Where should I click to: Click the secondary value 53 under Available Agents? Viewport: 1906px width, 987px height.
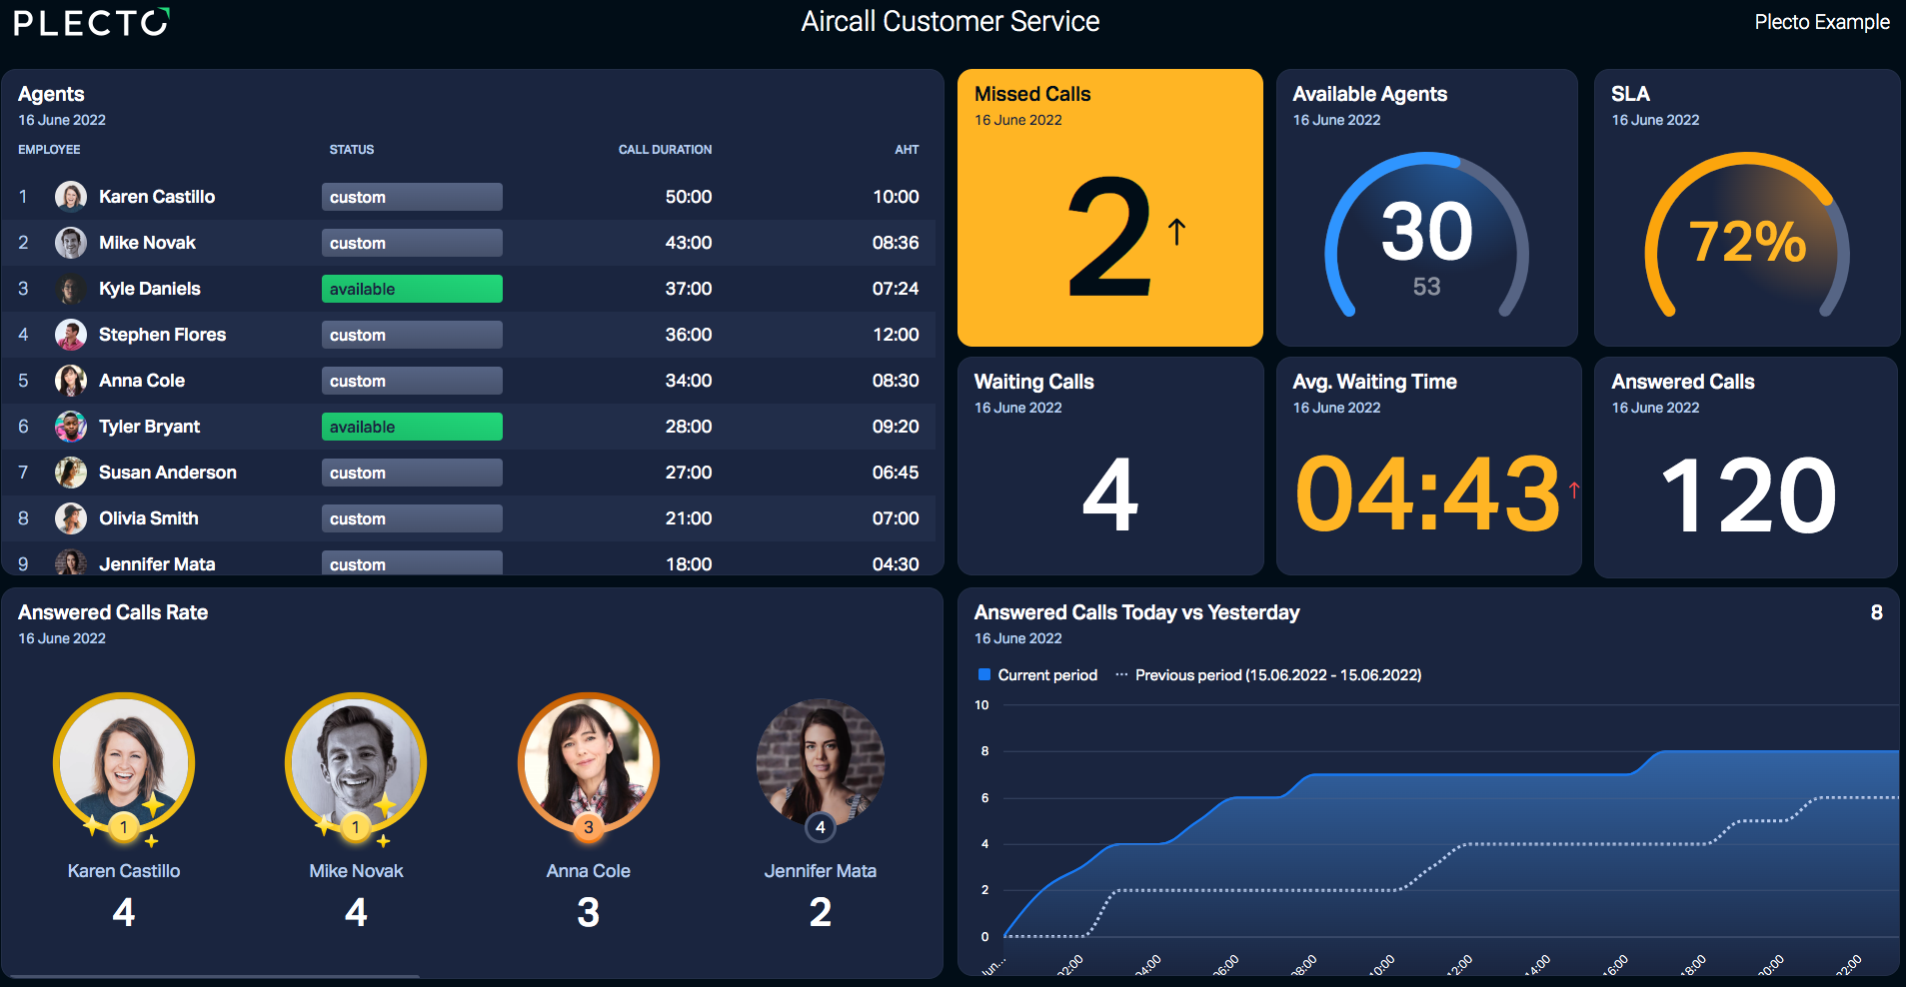click(x=1426, y=287)
